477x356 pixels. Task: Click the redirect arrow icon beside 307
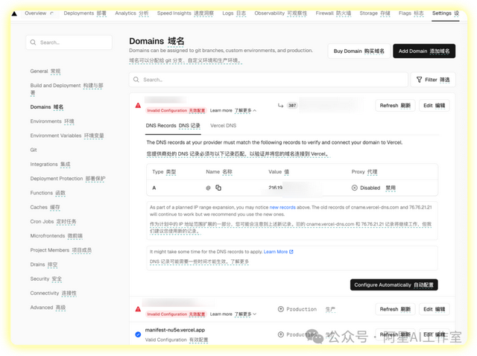tap(280, 106)
